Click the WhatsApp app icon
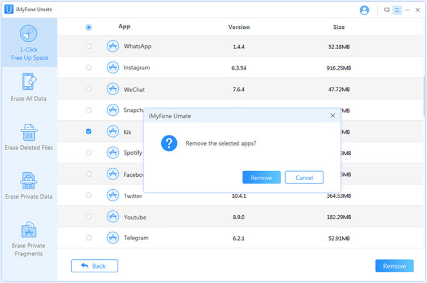This screenshot has height=283, width=427. click(x=113, y=46)
